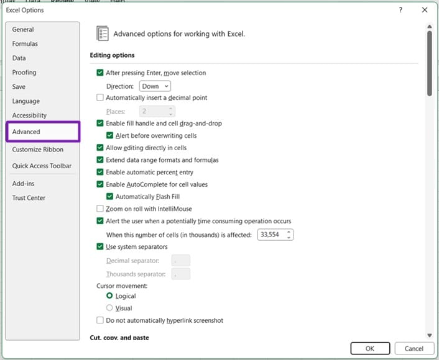Click the Cursor movement label

click(x=122, y=286)
